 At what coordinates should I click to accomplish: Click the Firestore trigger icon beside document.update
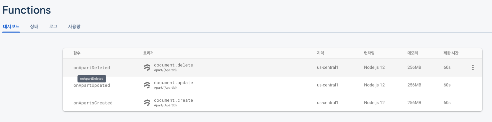tap(147, 85)
